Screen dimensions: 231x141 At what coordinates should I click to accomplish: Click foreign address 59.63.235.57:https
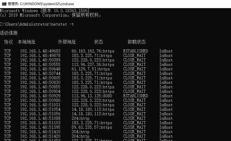(x=92, y=127)
